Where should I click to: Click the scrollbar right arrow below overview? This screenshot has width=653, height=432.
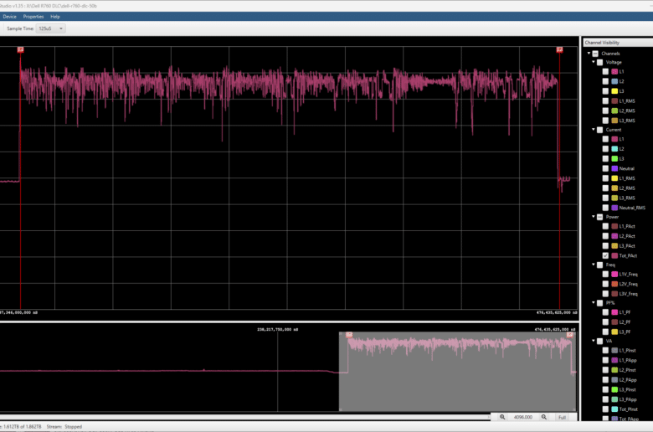[489, 417]
